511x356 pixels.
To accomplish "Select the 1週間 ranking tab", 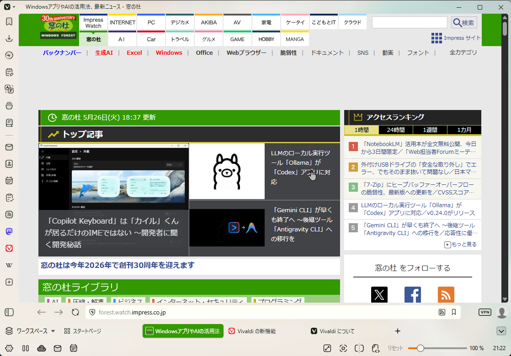I will pyautogui.click(x=430, y=130).
